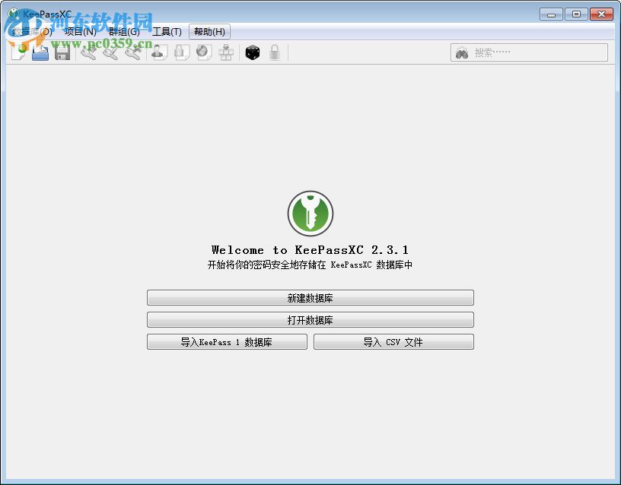Select the Add new entry key icon
The height and width of the screenshot is (485, 621).
coord(88,52)
